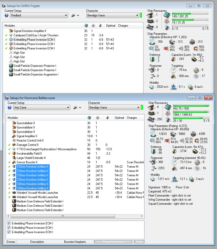Click CPU column header icon in Griffin modules

point(86,25)
